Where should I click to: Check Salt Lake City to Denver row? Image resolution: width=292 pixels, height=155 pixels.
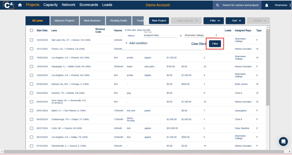coord(31,40)
